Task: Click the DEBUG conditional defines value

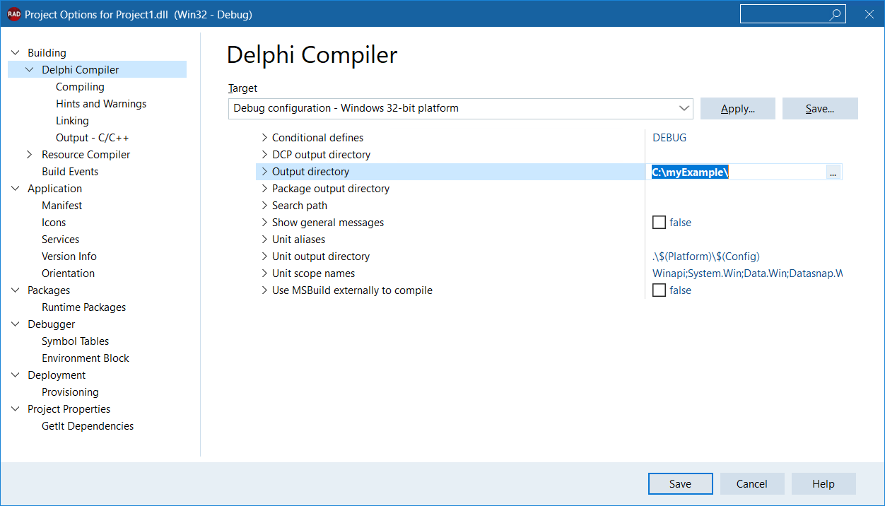Action: [669, 138]
